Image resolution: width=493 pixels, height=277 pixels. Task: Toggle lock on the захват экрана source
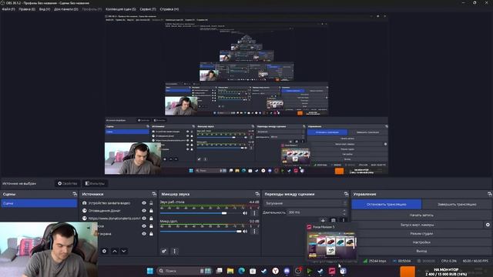[151, 234]
